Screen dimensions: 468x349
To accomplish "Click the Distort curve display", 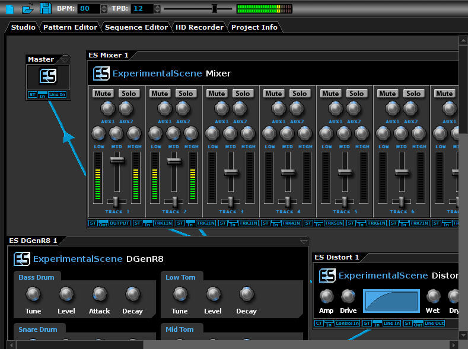I will pos(391,301).
